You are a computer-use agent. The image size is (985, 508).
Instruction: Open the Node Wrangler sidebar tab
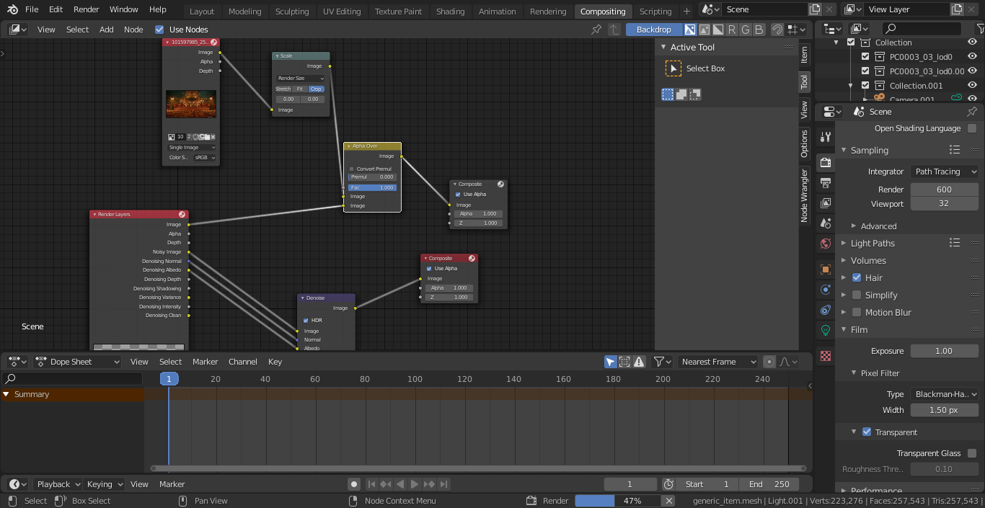(x=805, y=195)
